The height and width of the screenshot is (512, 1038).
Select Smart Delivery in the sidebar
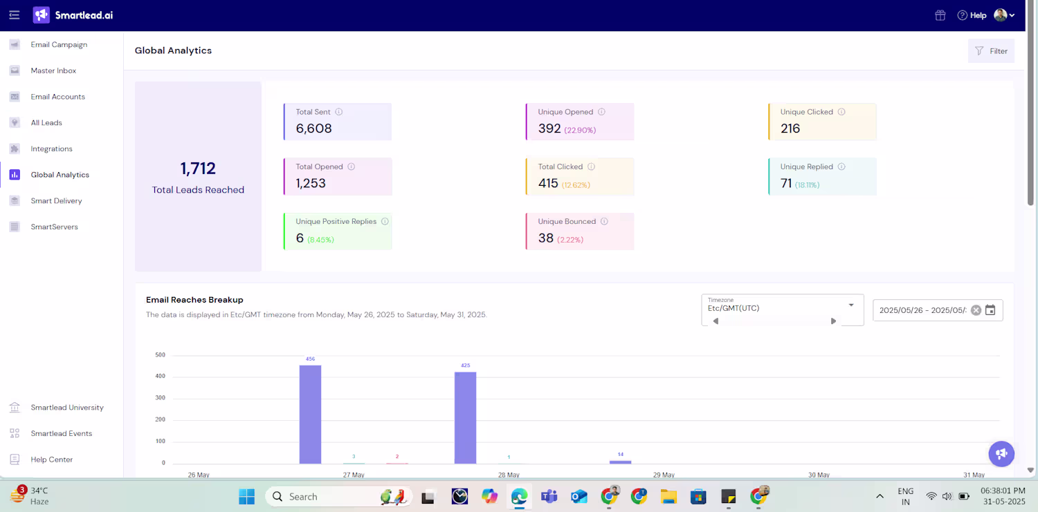[x=56, y=201]
